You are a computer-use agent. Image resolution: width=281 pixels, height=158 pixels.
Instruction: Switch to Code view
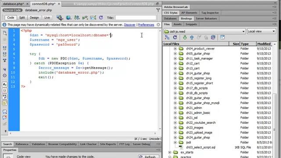[11, 18]
